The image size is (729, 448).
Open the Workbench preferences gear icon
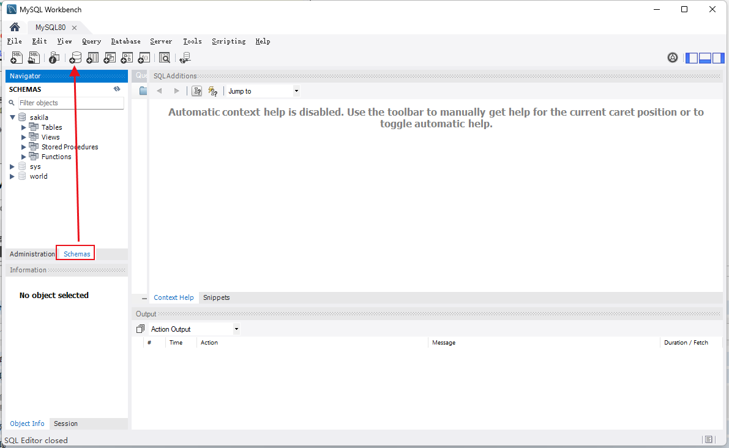[x=673, y=58]
